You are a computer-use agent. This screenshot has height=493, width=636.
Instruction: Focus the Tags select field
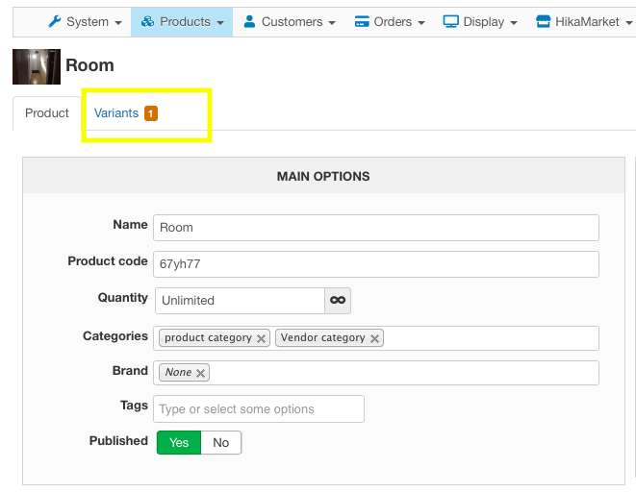click(258, 409)
